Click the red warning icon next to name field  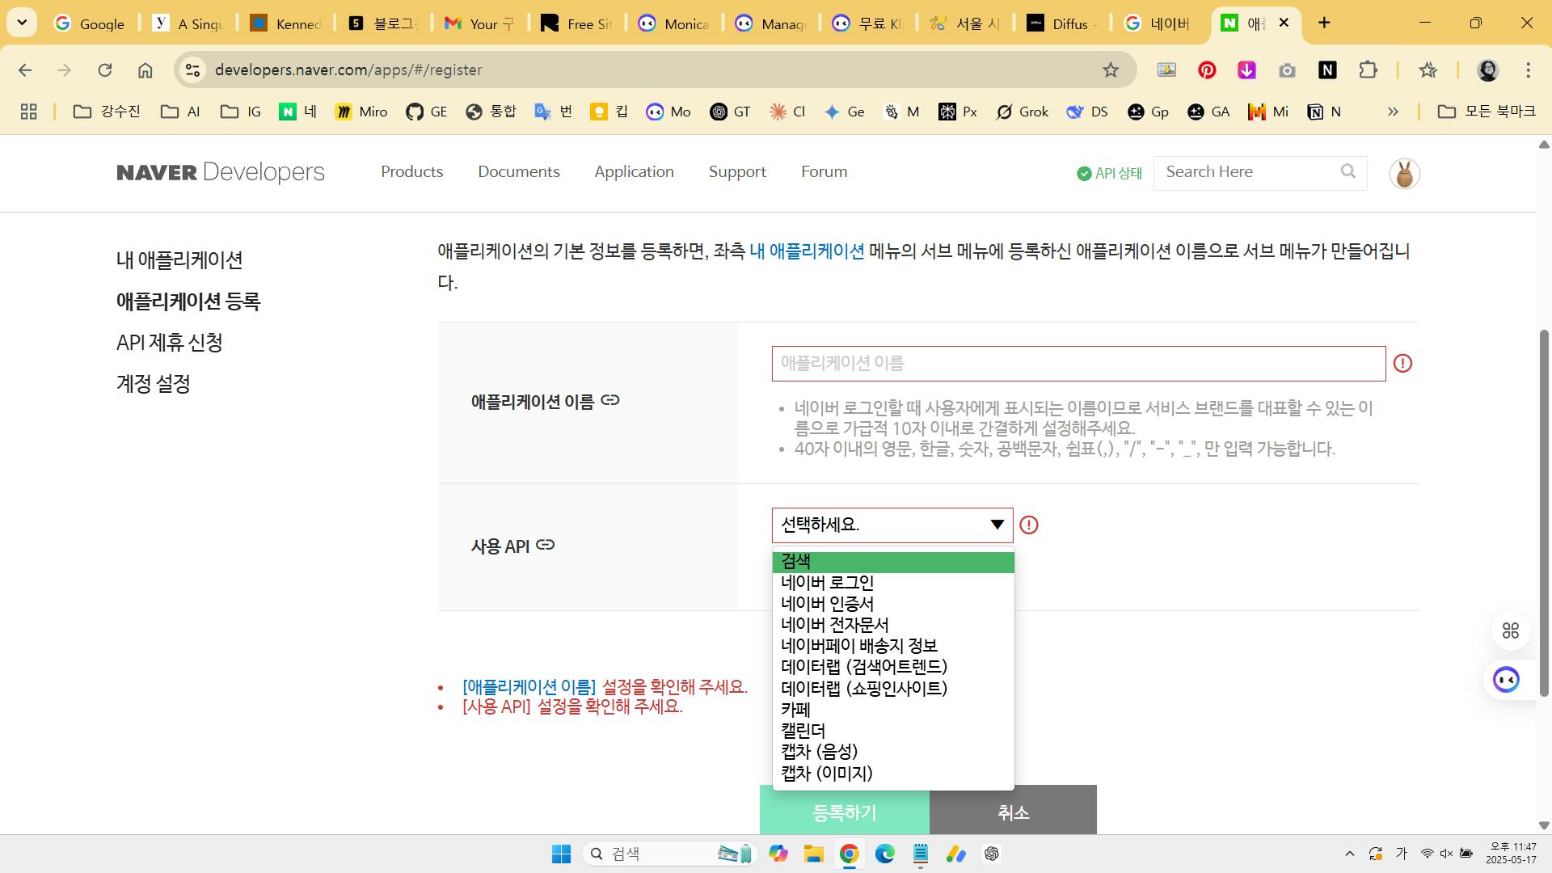(x=1402, y=364)
